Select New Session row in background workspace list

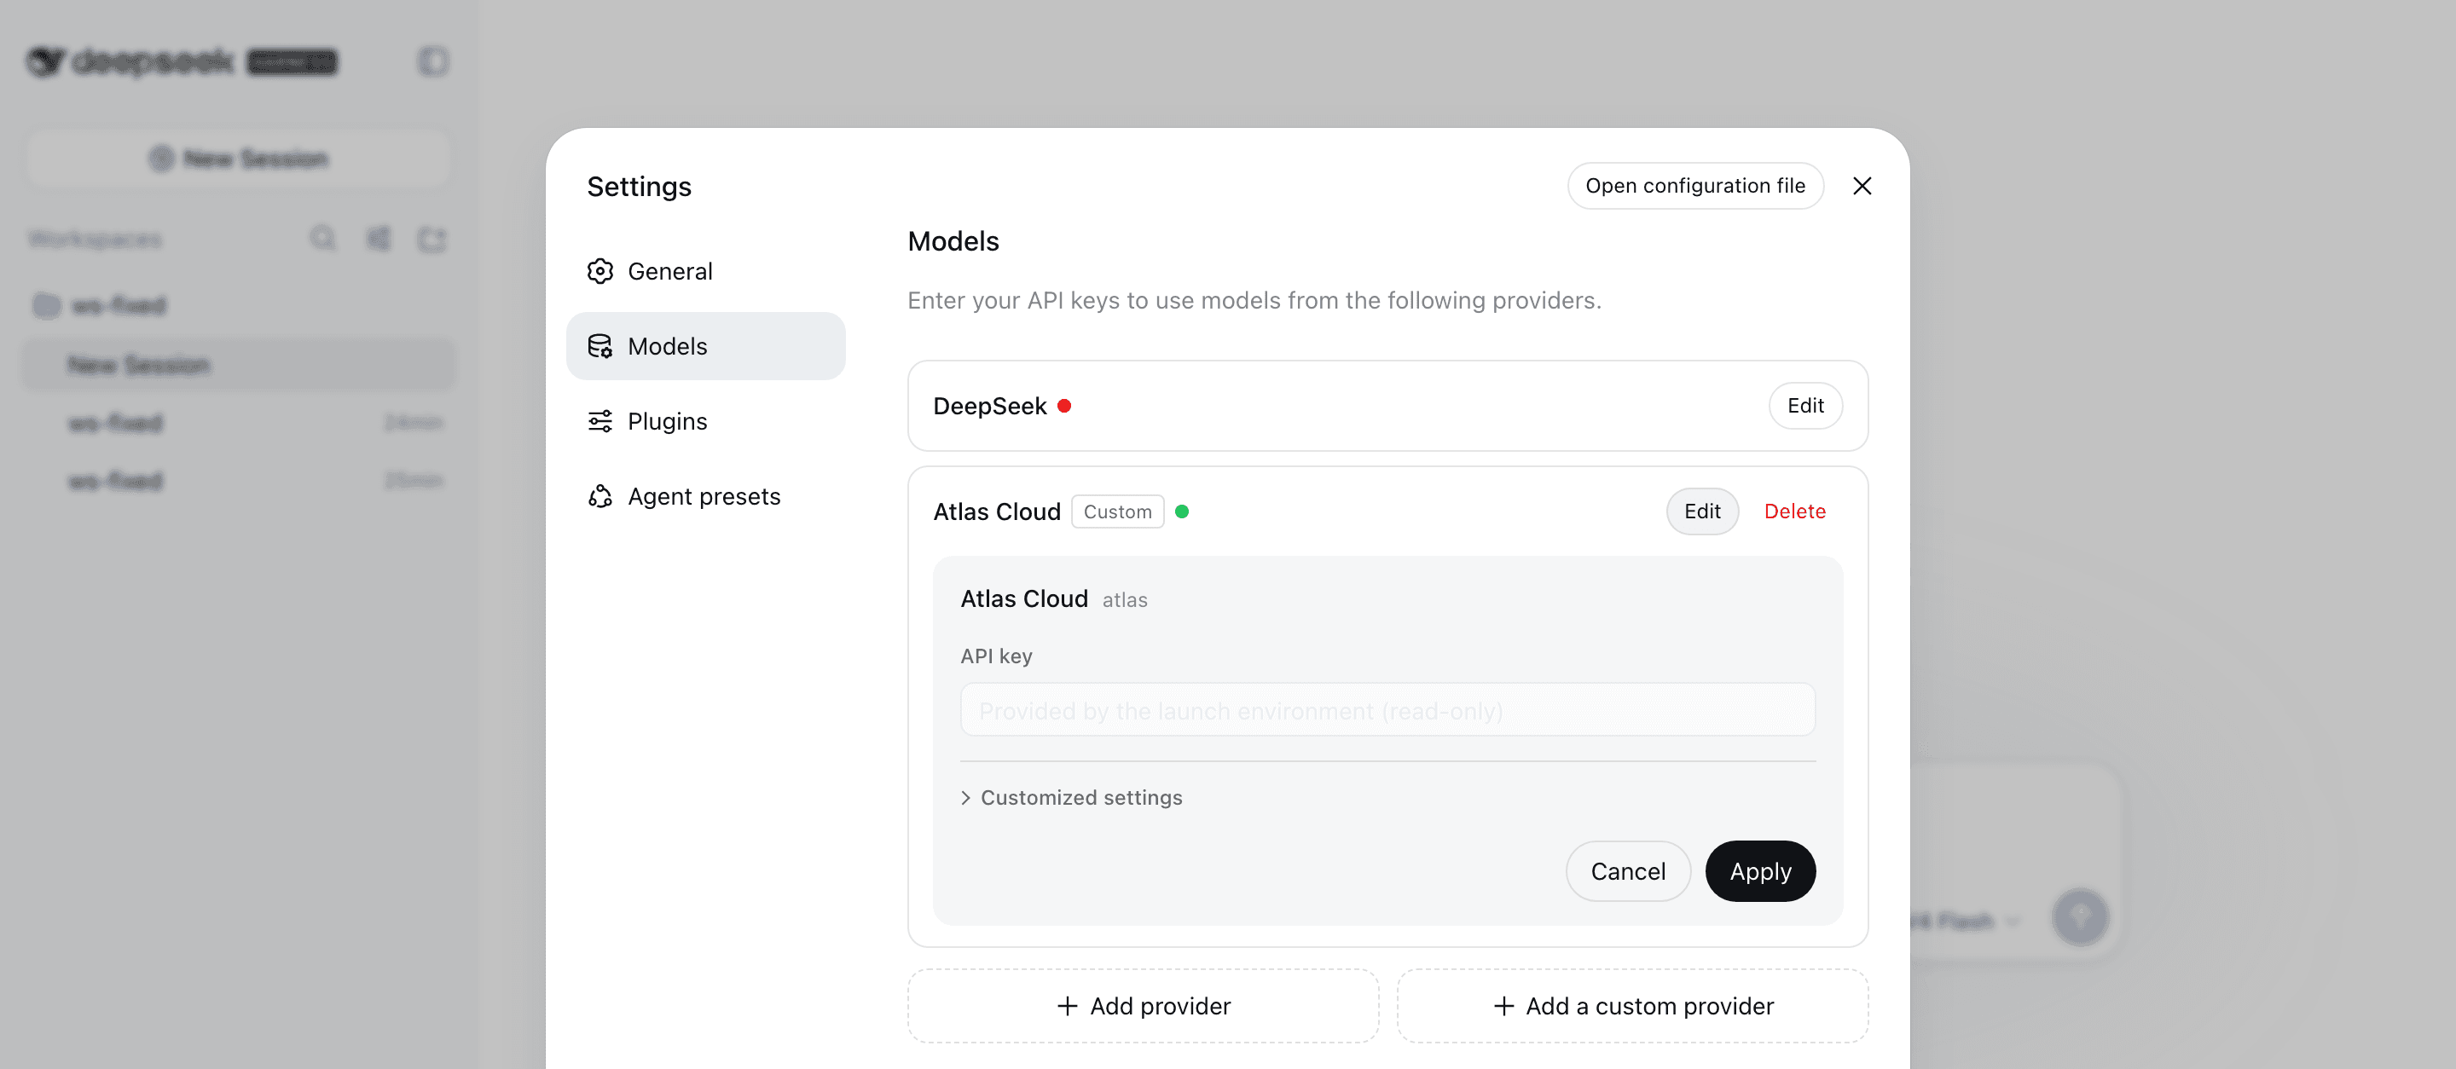[239, 365]
